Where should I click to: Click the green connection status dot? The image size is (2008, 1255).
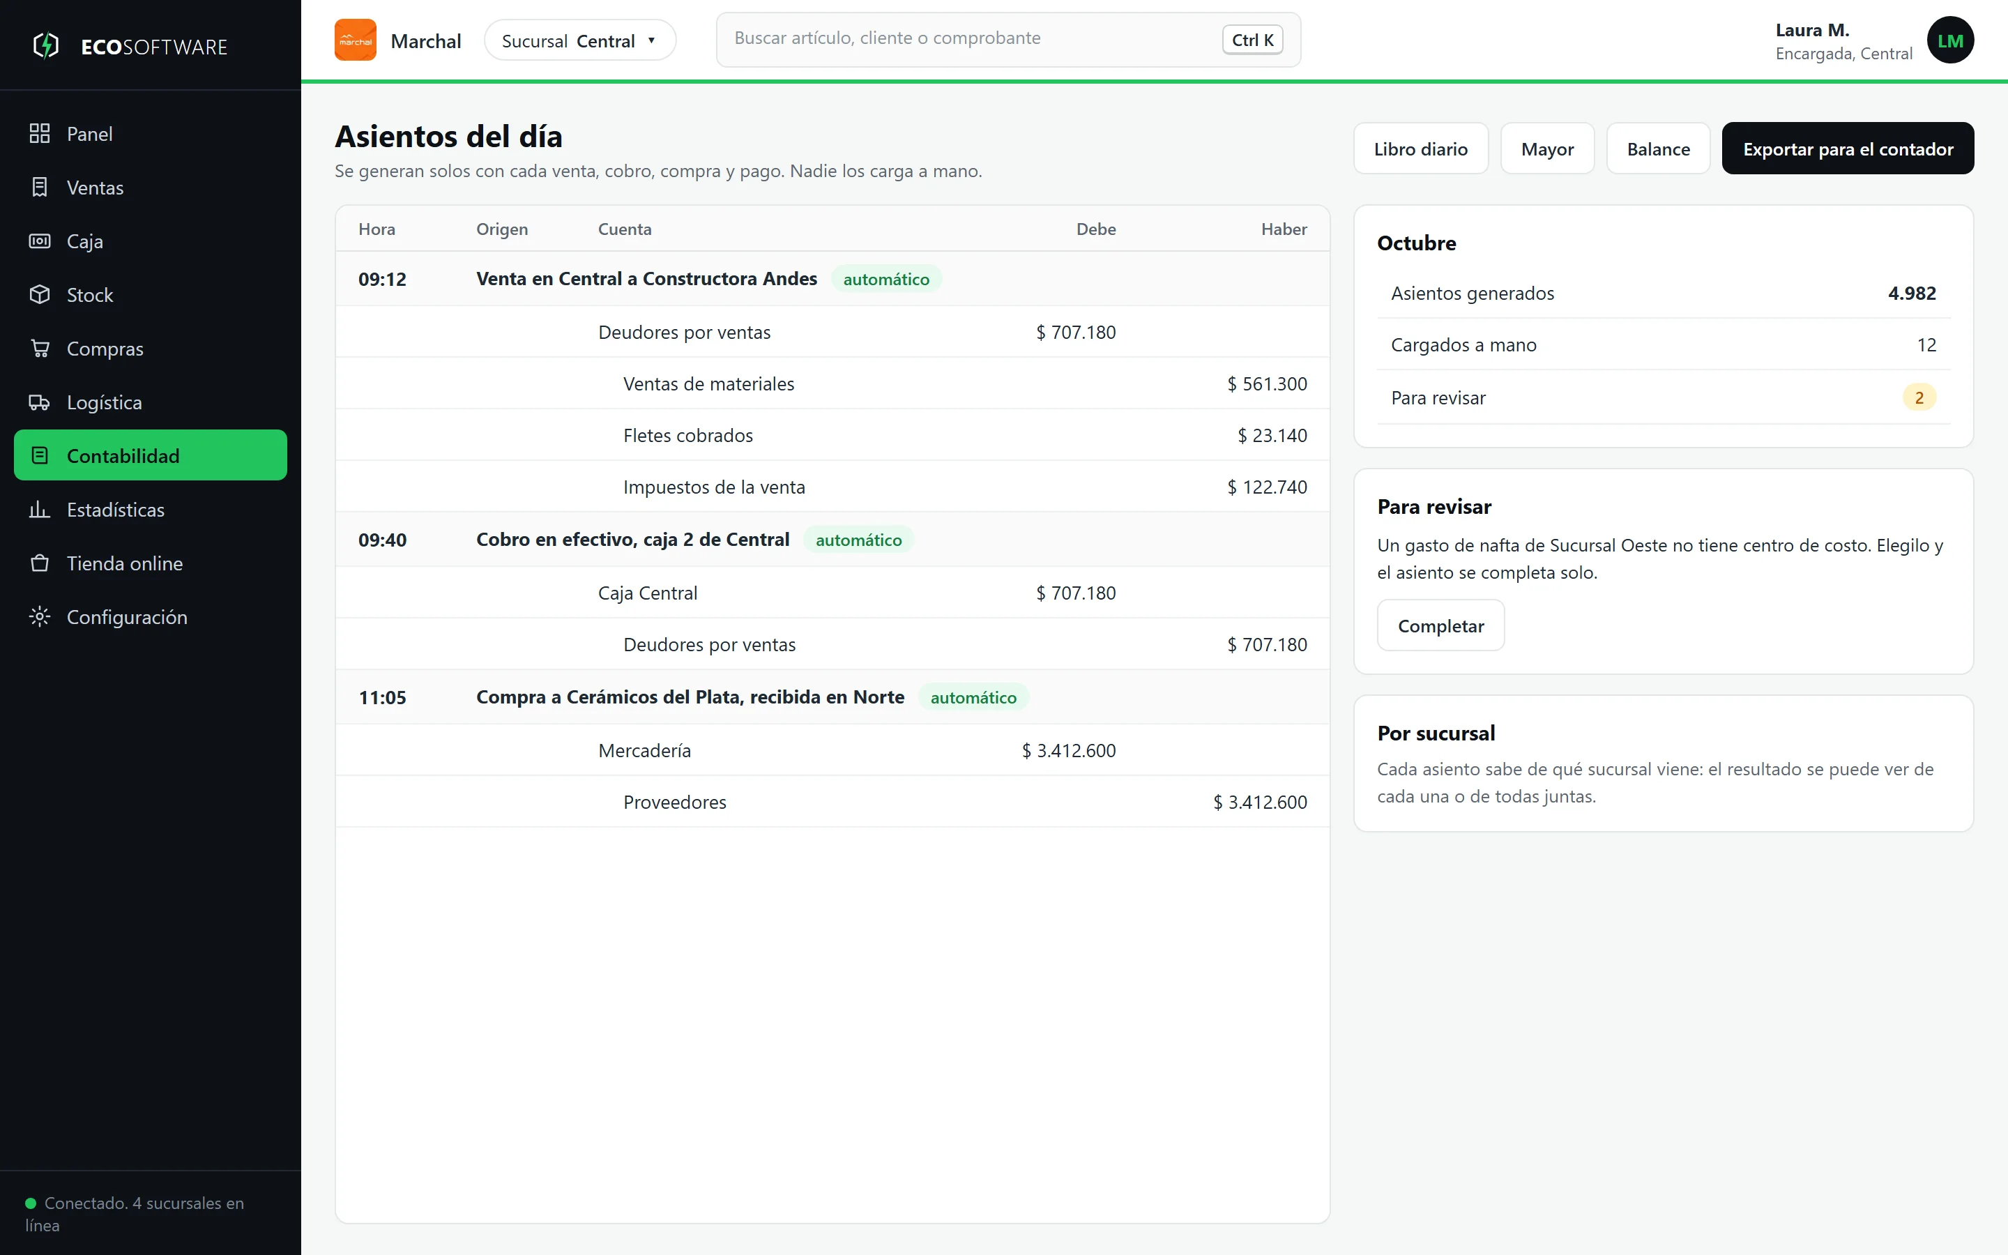(31, 1203)
